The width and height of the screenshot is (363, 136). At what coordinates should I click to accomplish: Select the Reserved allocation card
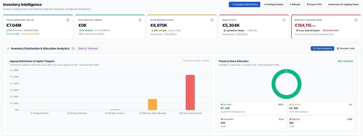pos(321,108)
